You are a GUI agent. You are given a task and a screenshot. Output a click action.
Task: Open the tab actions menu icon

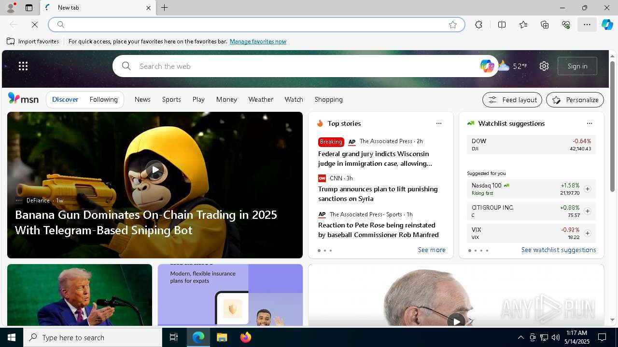pos(29,8)
